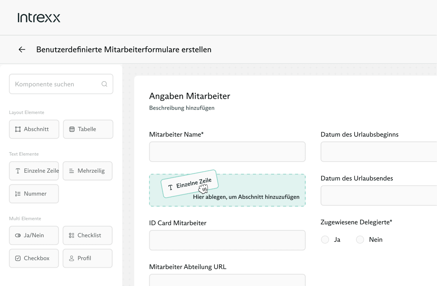
Task: Select the Nummer element
Action: (x=34, y=194)
